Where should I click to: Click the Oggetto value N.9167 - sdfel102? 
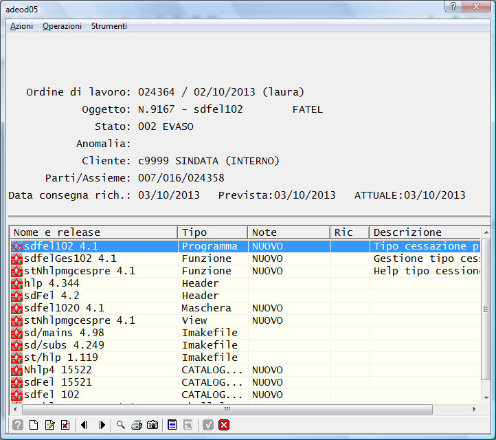coord(190,109)
